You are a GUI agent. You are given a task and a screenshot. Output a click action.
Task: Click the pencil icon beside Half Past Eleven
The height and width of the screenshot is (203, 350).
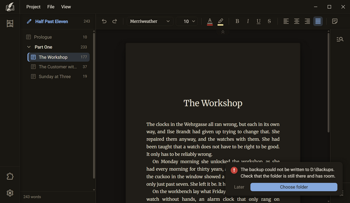(29, 21)
